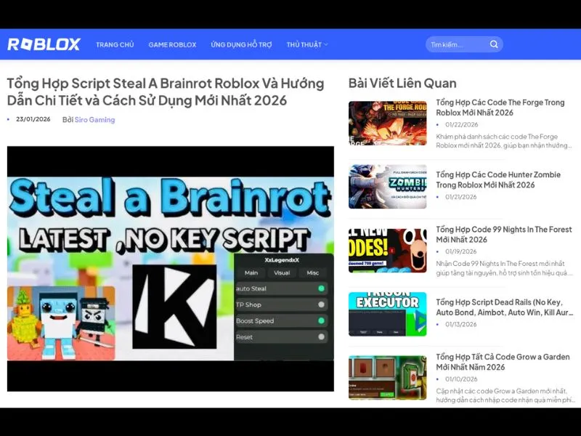Expand the Thủ Thuật dropdown menu
The width and height of the screenshot is (581, 436).
(x=307, y=45)
